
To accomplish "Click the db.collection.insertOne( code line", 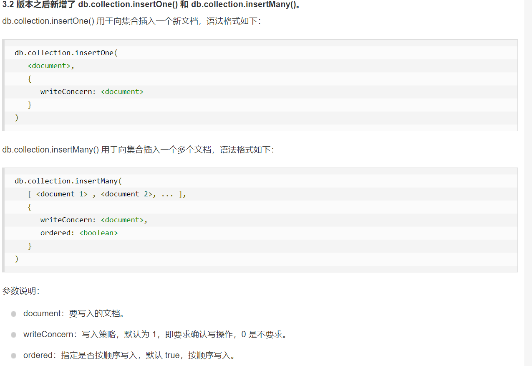I will pos(66,53).
